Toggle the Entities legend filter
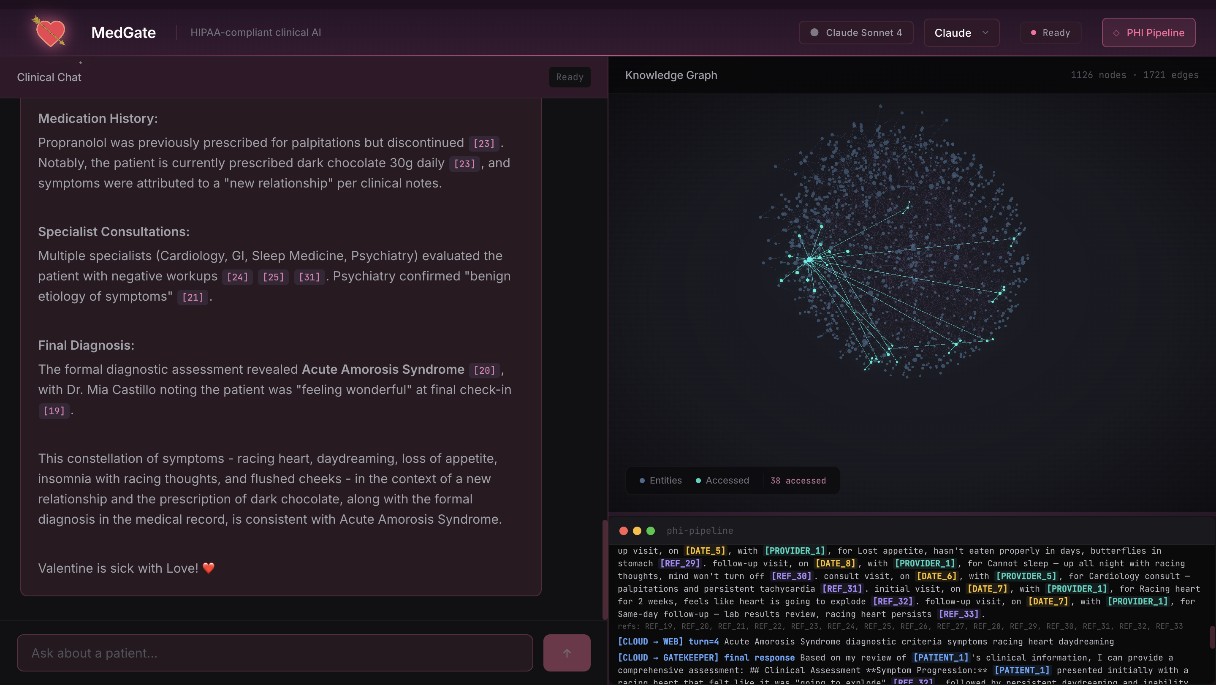Screen dimensions: 1216x685 click(x=660, y=480)
